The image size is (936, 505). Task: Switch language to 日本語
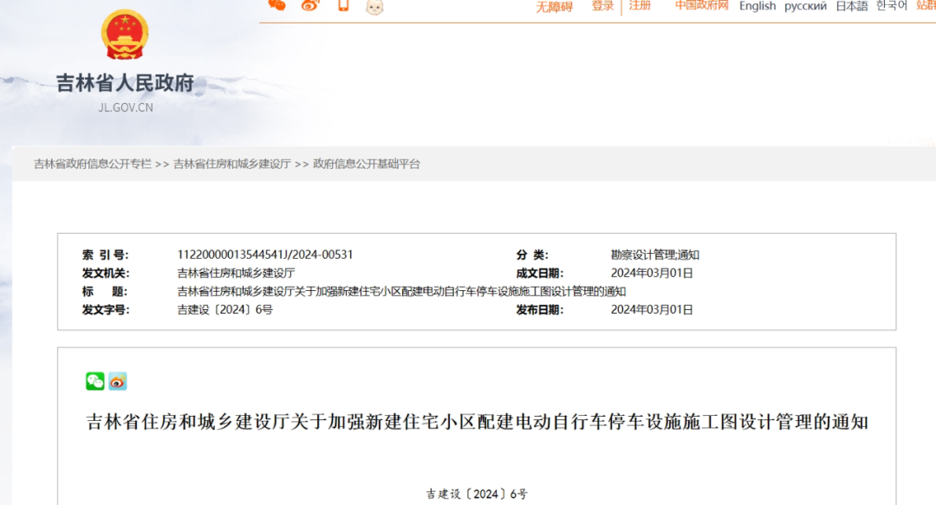[x=851, y=6]
